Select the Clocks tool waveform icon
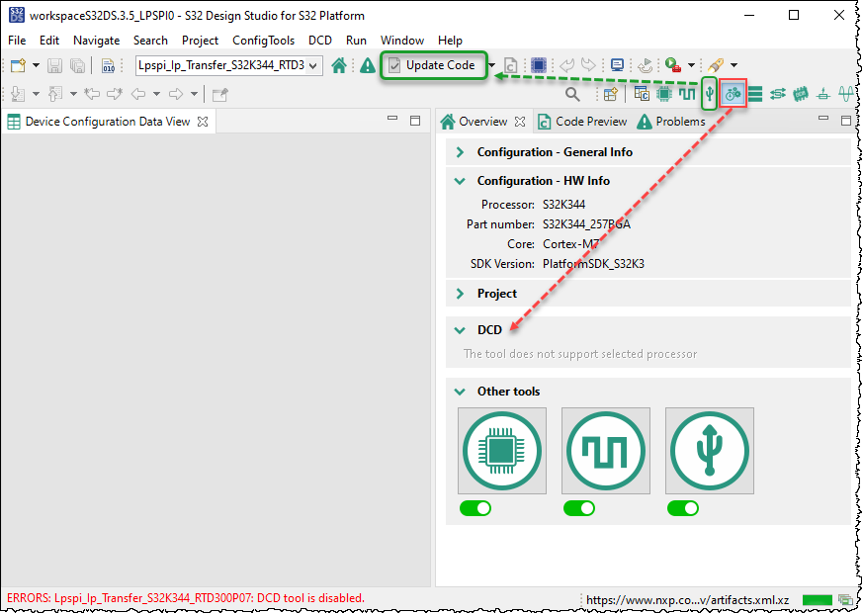Viewport: 863px width, 614px height. 687,93
